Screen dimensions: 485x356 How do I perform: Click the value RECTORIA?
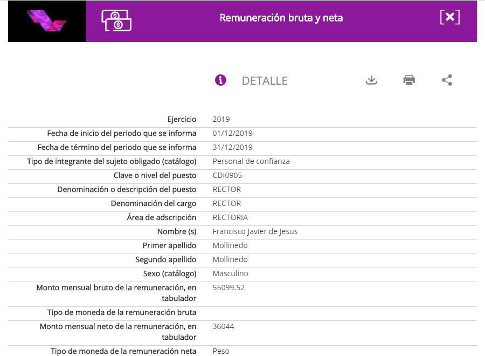(x=230, y=217)
